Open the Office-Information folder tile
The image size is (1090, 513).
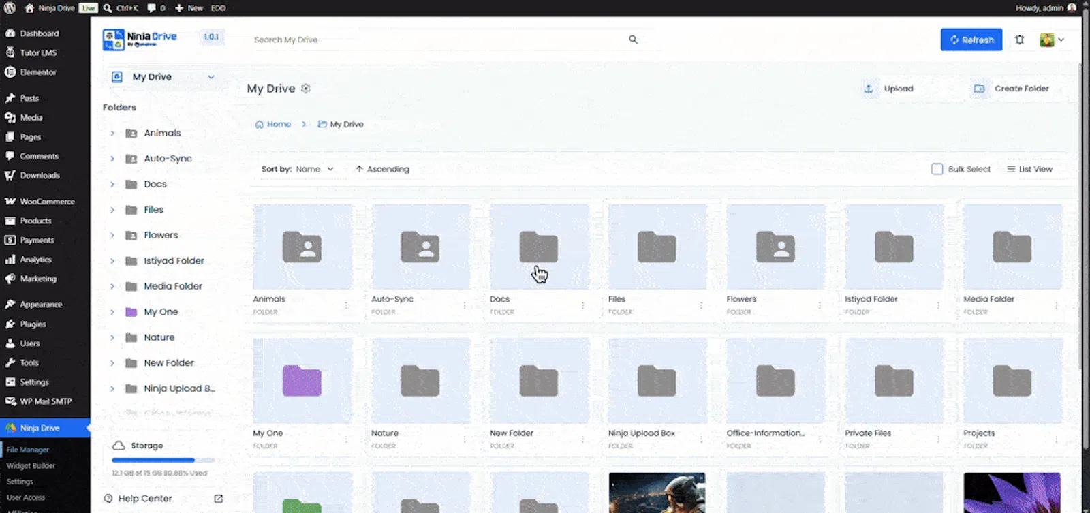[x=776, y=381]
